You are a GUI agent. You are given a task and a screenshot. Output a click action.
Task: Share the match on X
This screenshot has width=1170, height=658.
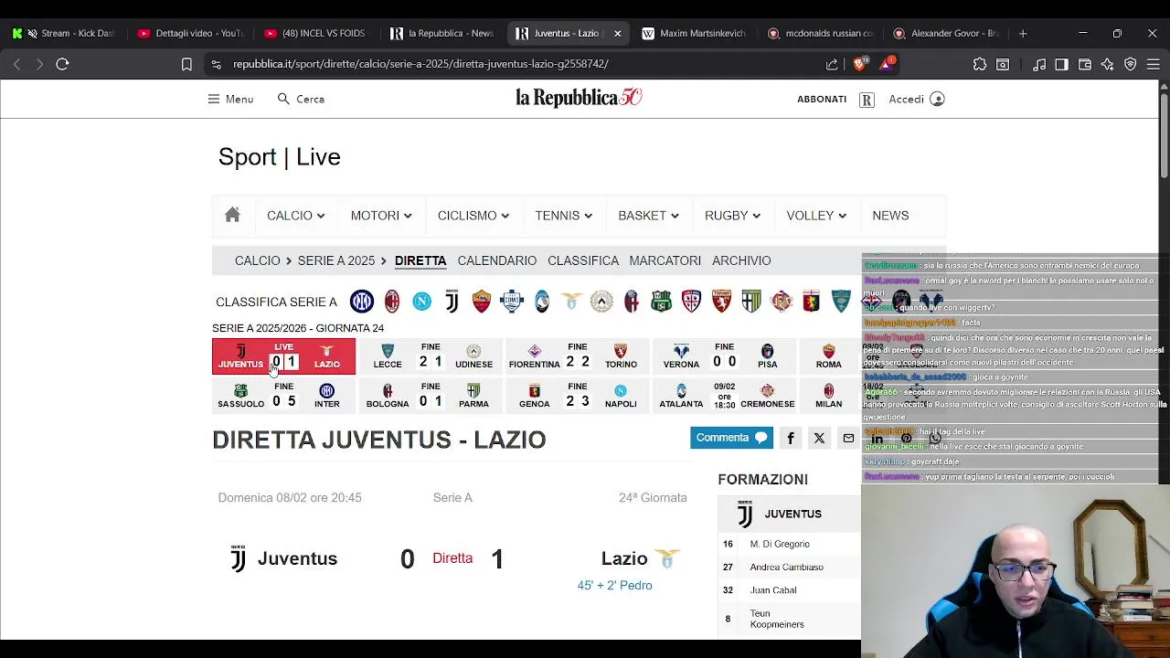819,438
